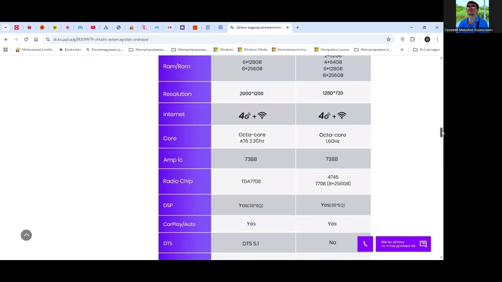Screen dimensions: 502x282
Task: Select the Resolution row header
Action: [x=185, y=92]
